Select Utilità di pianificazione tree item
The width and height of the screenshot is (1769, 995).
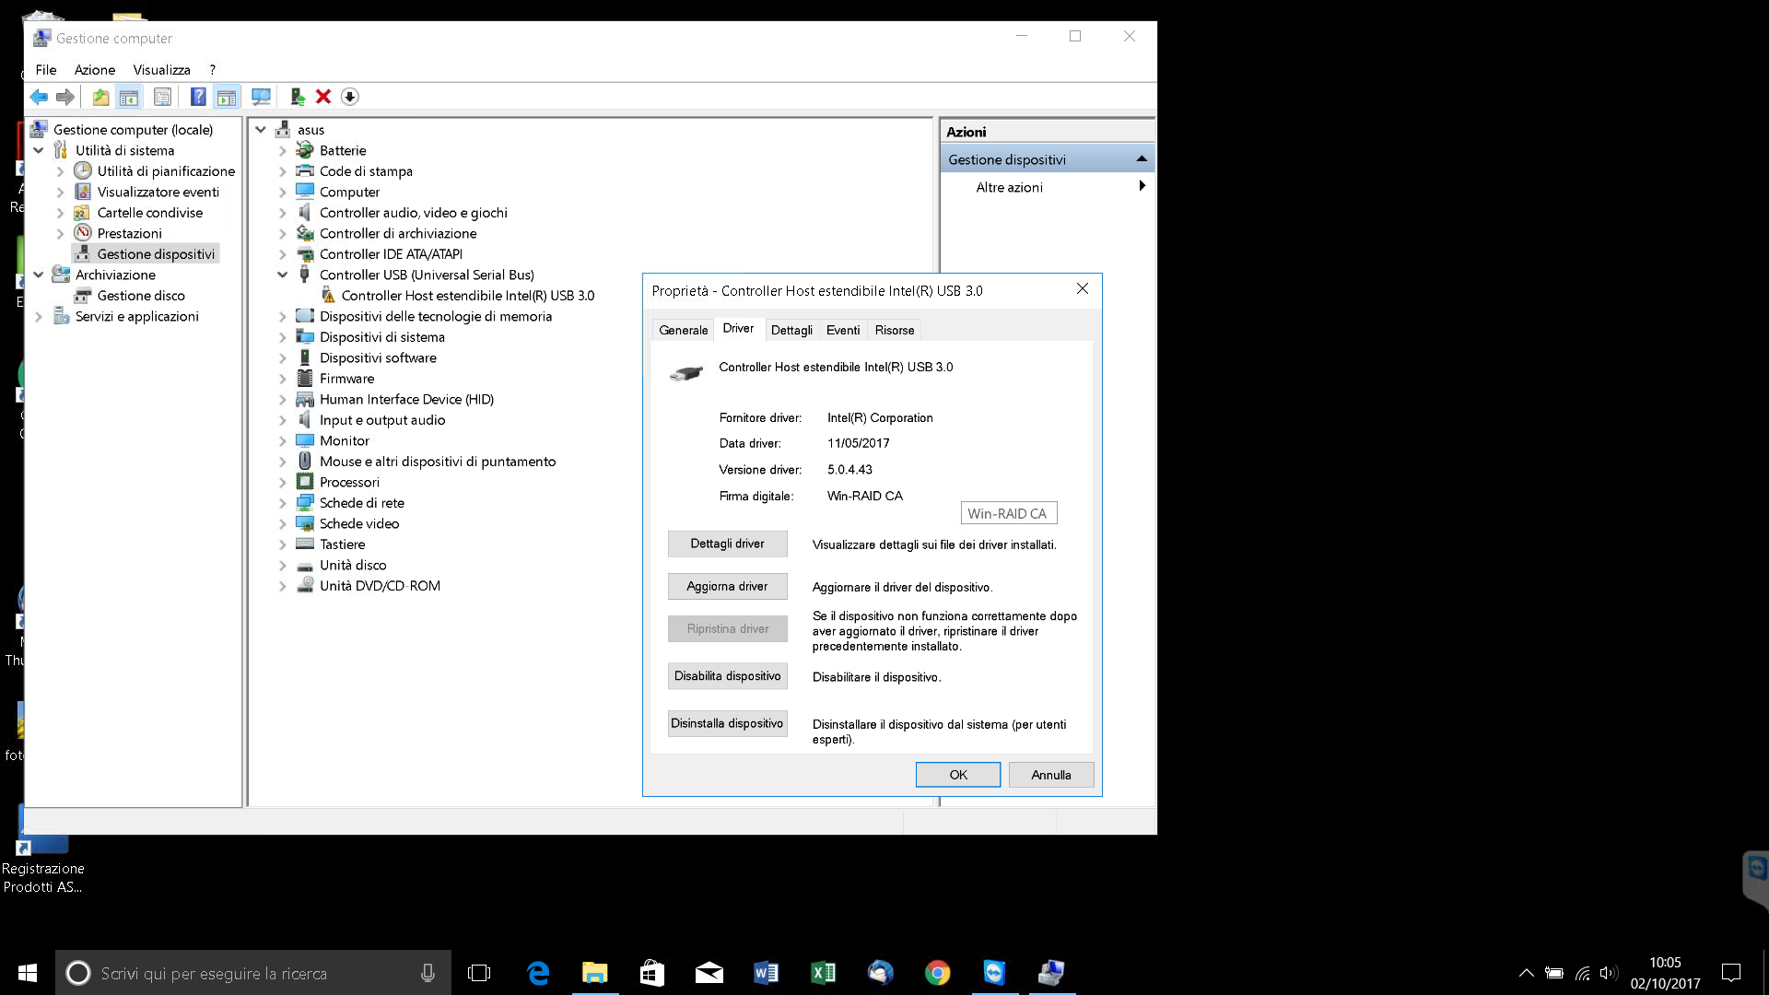pos(166,171)
